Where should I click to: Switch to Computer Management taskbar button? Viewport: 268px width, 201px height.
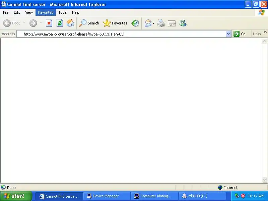coord(154,196)
